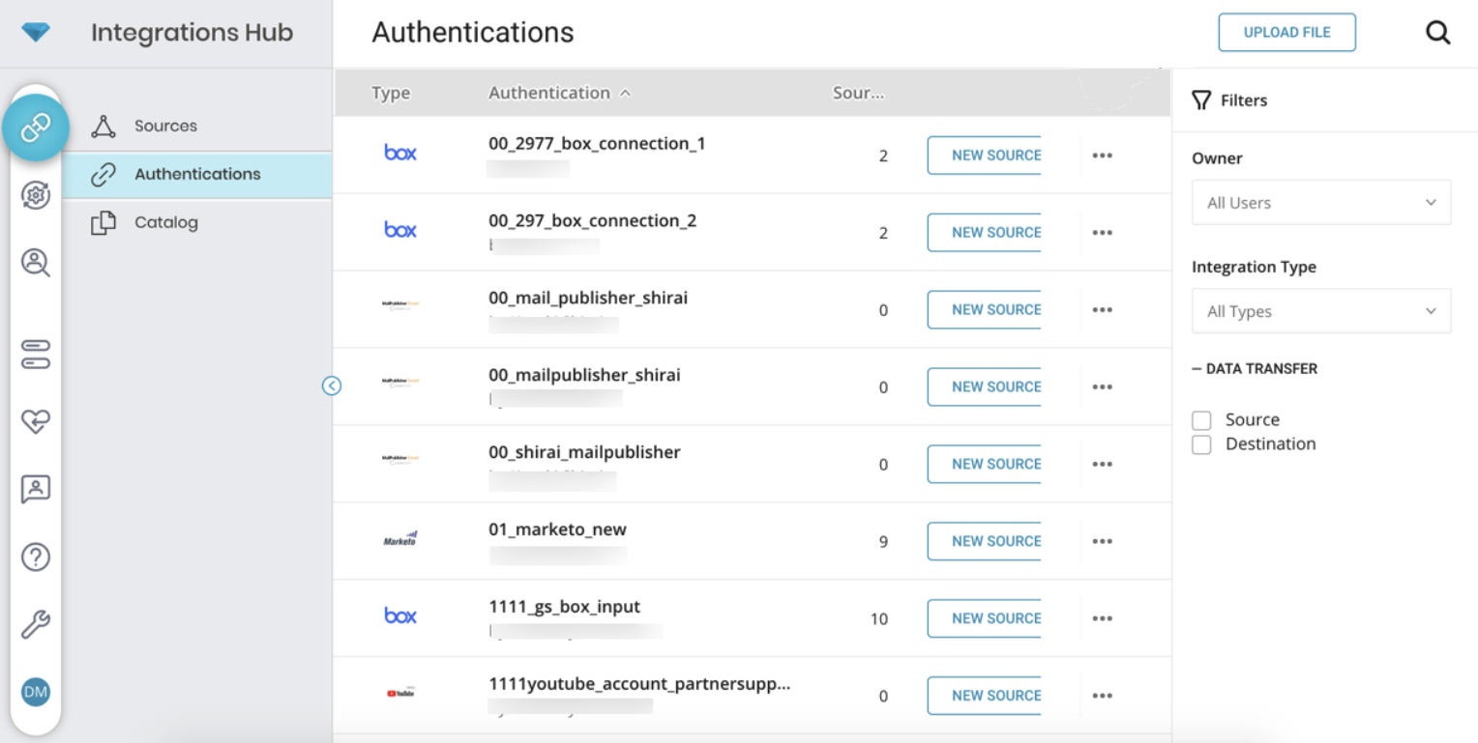The width and height of the screenshot is (1478, 743).
Task: Open the Integration Type dropdown
Action: 1320,312
